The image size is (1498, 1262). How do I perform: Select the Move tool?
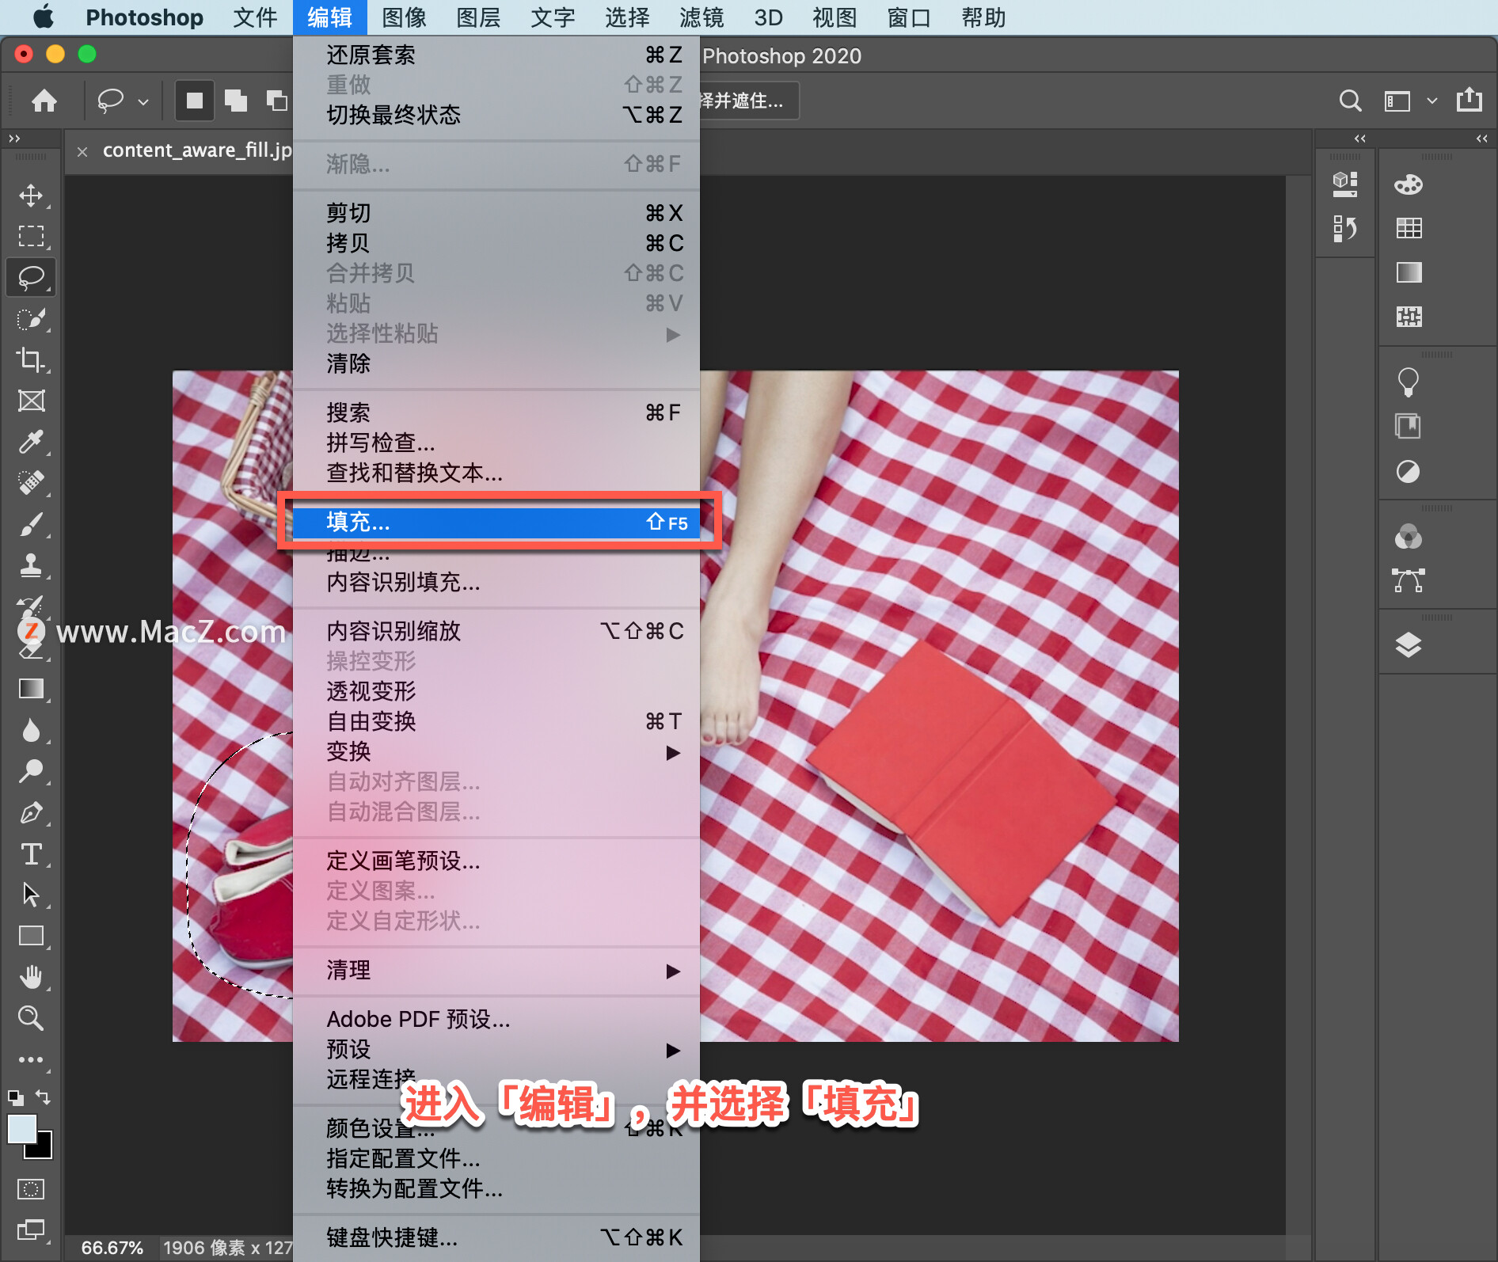(31, 195)
